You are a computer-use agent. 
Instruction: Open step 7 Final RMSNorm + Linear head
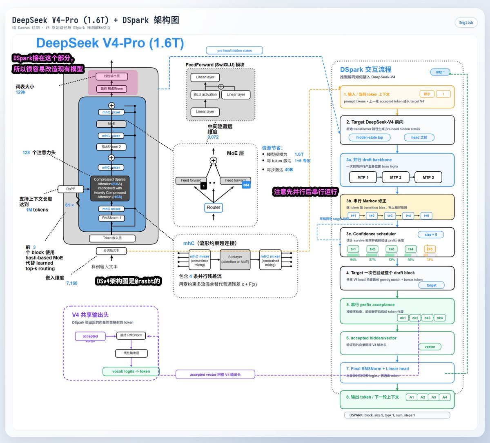click(397, 373)
